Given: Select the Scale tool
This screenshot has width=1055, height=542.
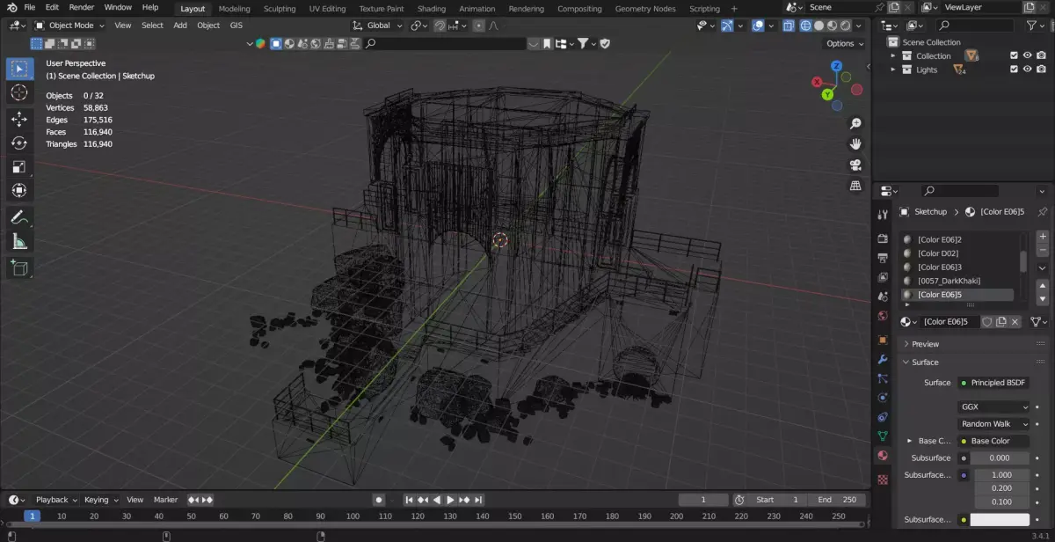Looking at the screenshot, I should [x=19, y=166].
